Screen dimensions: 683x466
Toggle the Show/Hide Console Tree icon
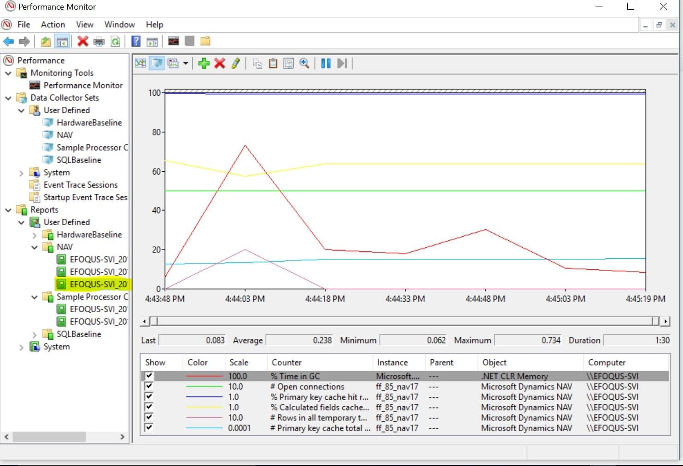(x=62, y=41)
